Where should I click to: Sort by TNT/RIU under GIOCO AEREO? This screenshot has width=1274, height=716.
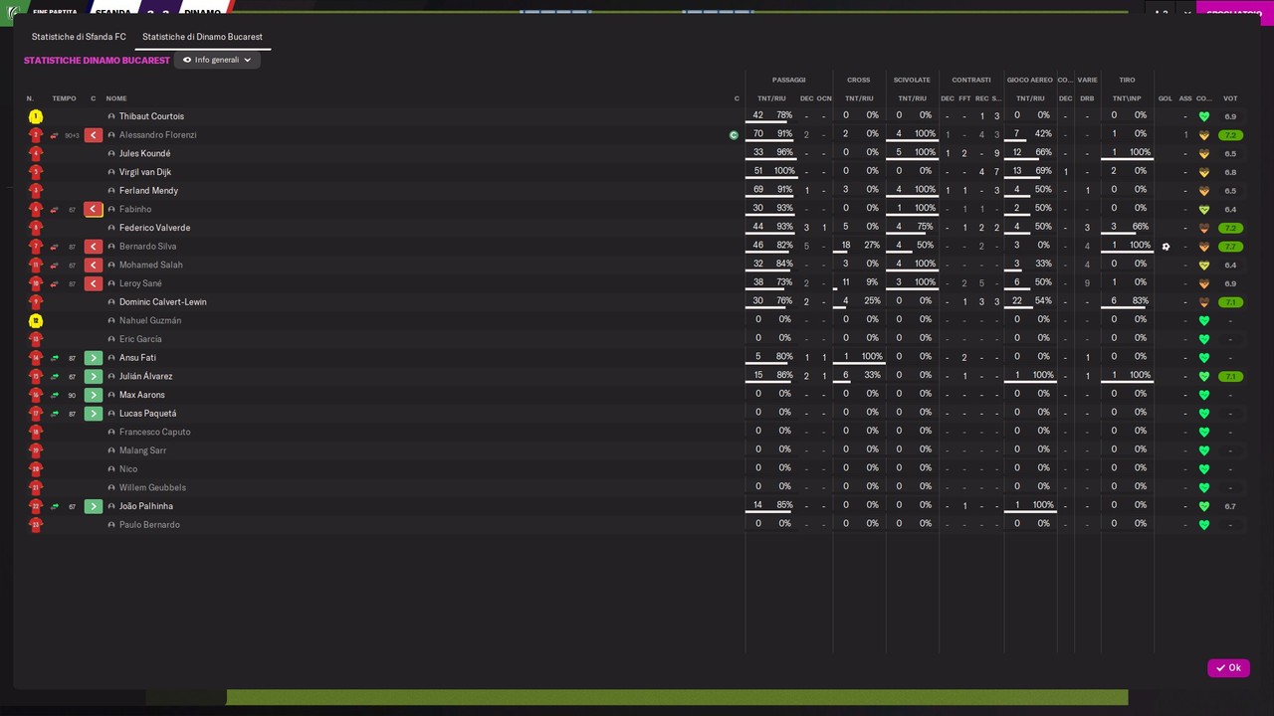pos(1029,98)
